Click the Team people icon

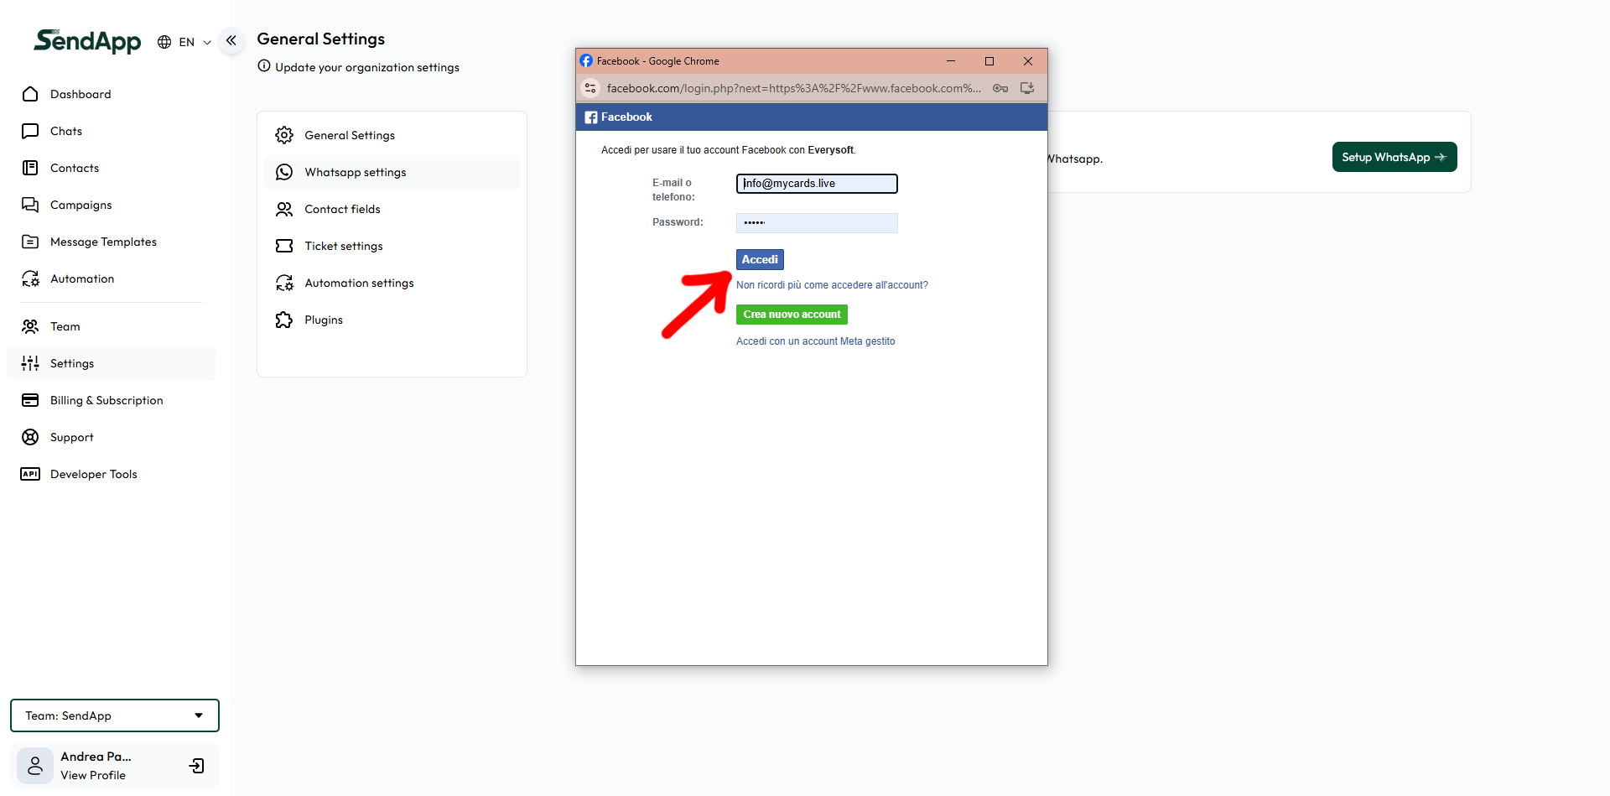[x=30, y=326]
